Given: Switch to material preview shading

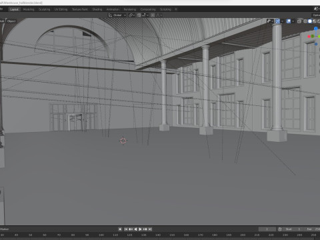Looking at the screenshot, I should pos(314,21).
